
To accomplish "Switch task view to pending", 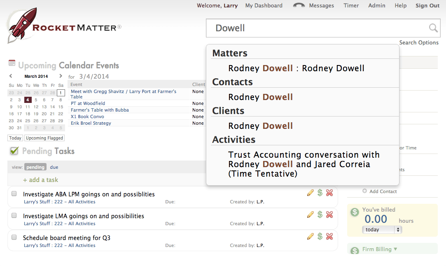I will 35,167.
